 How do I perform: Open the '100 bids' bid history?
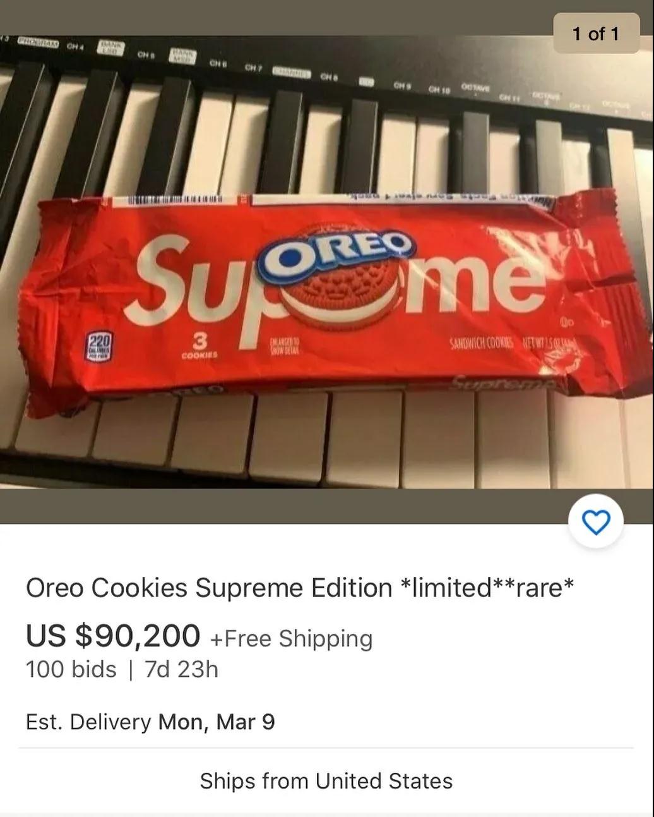coord(71,669)
